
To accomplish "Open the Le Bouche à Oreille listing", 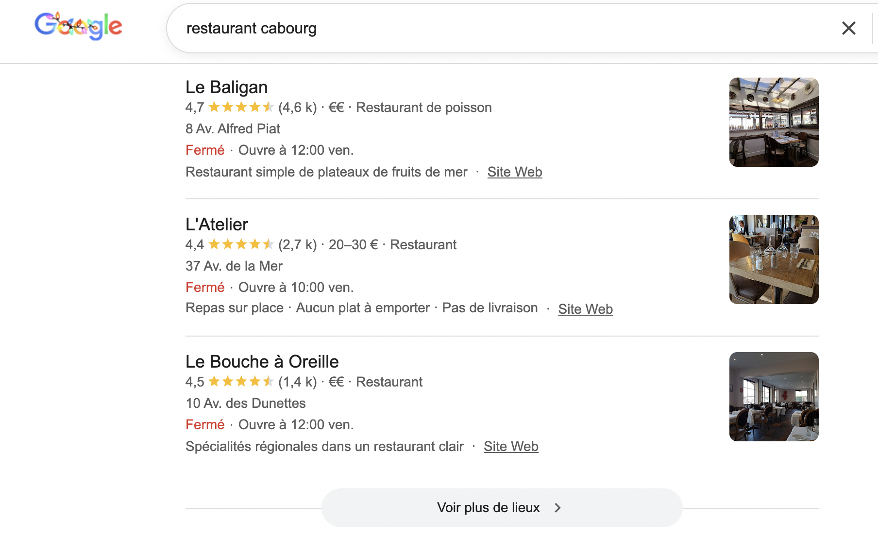I will pos(262,362).
